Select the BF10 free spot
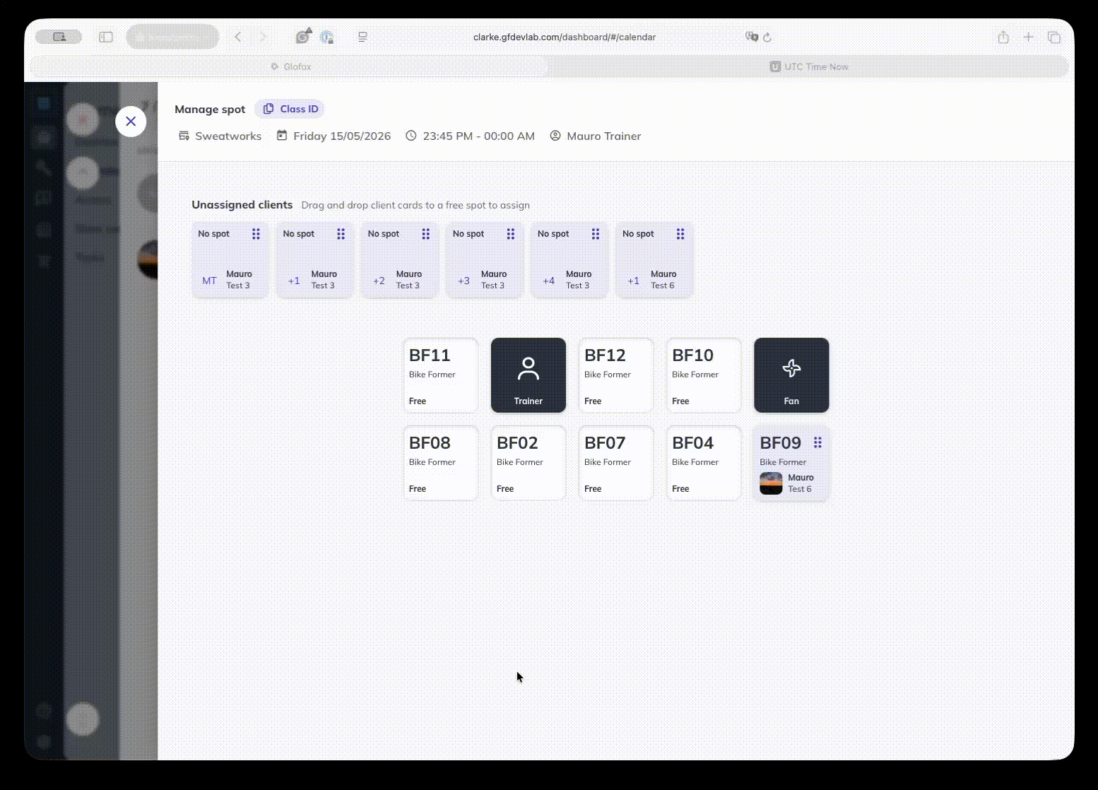This screenshot has height=790, width=1098. coord(704,375)
